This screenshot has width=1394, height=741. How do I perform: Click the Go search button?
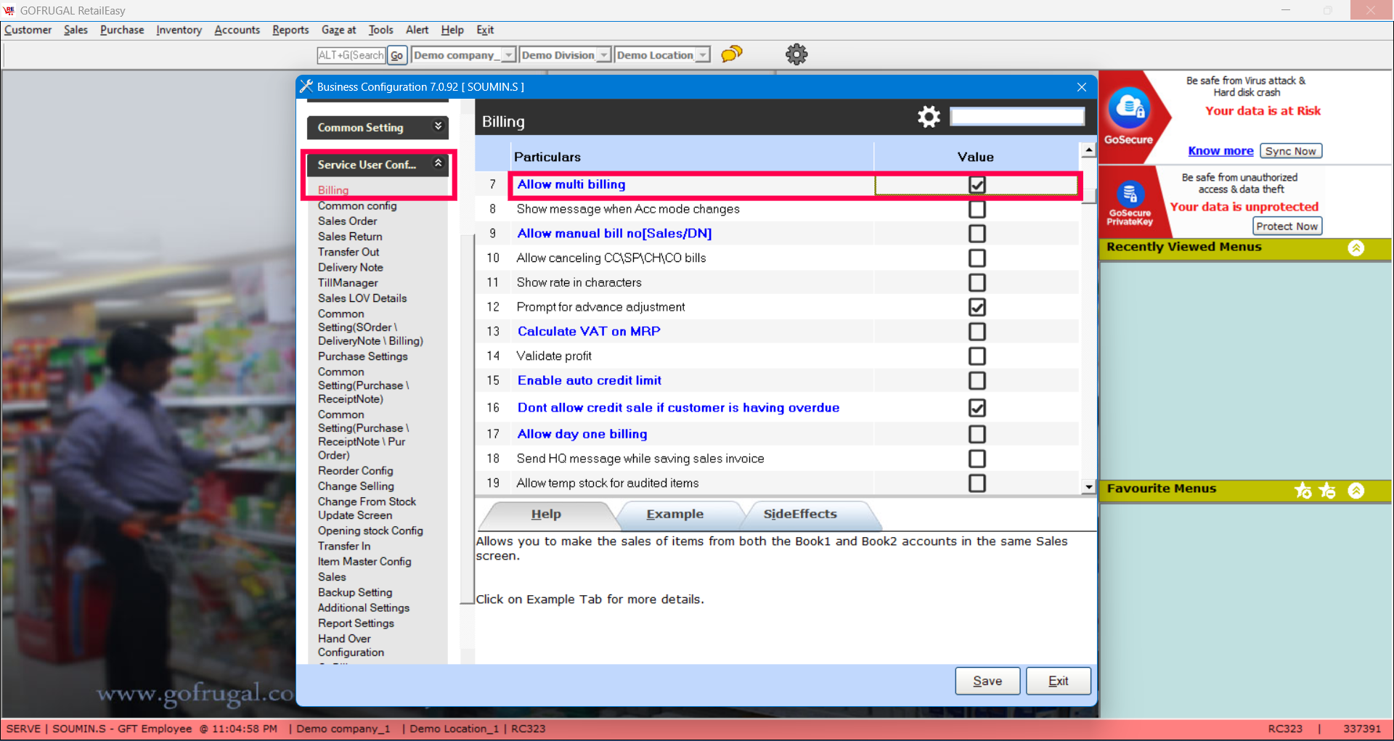coord(396,55)
